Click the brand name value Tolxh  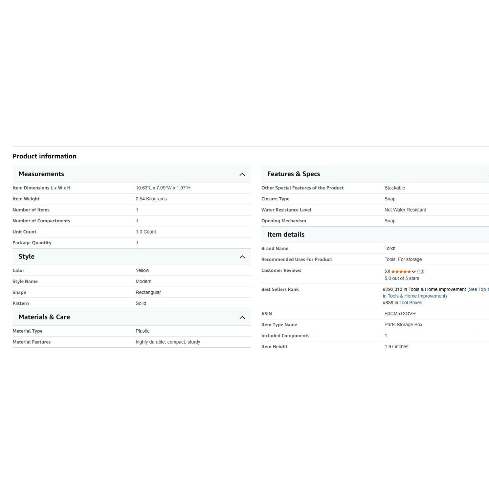tap(390, 248)
